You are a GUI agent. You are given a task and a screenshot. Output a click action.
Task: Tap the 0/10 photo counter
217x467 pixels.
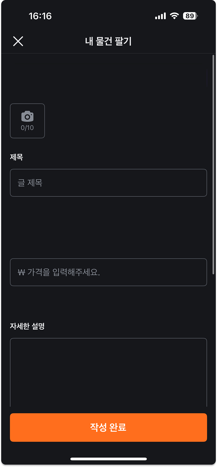(x=27, y=128)
